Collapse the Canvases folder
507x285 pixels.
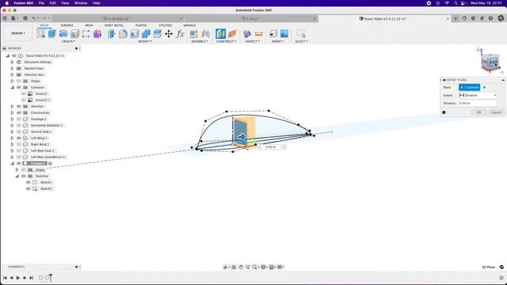pos(13,87)
